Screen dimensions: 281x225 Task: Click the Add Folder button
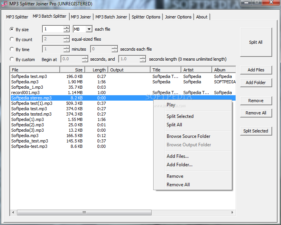(256, 83)
